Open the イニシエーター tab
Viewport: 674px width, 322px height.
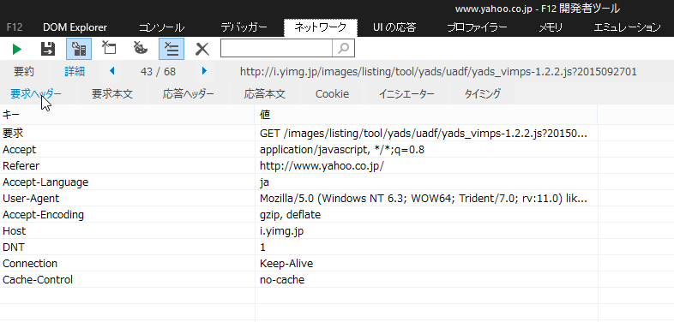pyautogui.click(x=406, y=94)
